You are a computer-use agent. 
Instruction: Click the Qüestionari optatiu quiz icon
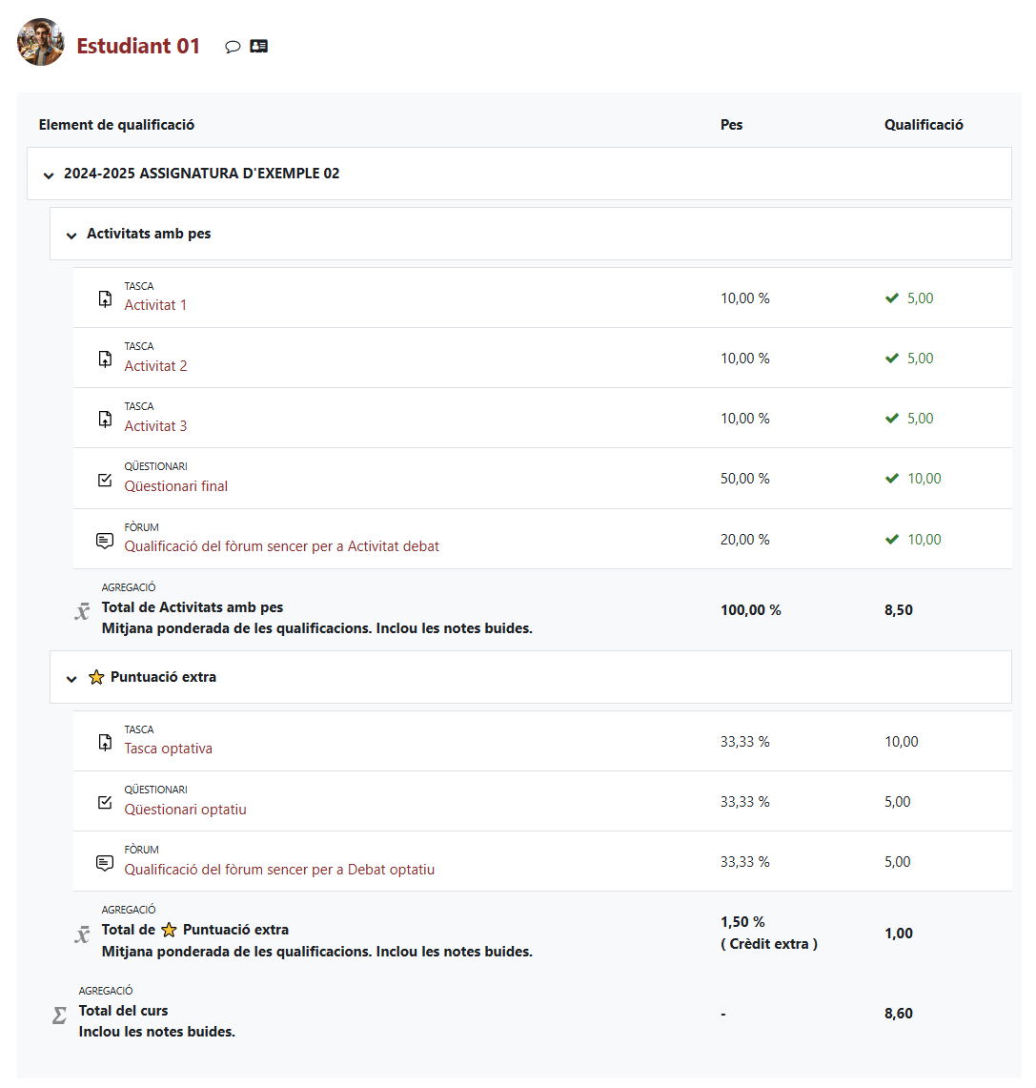pyautogui.click(x=105, y=802)
